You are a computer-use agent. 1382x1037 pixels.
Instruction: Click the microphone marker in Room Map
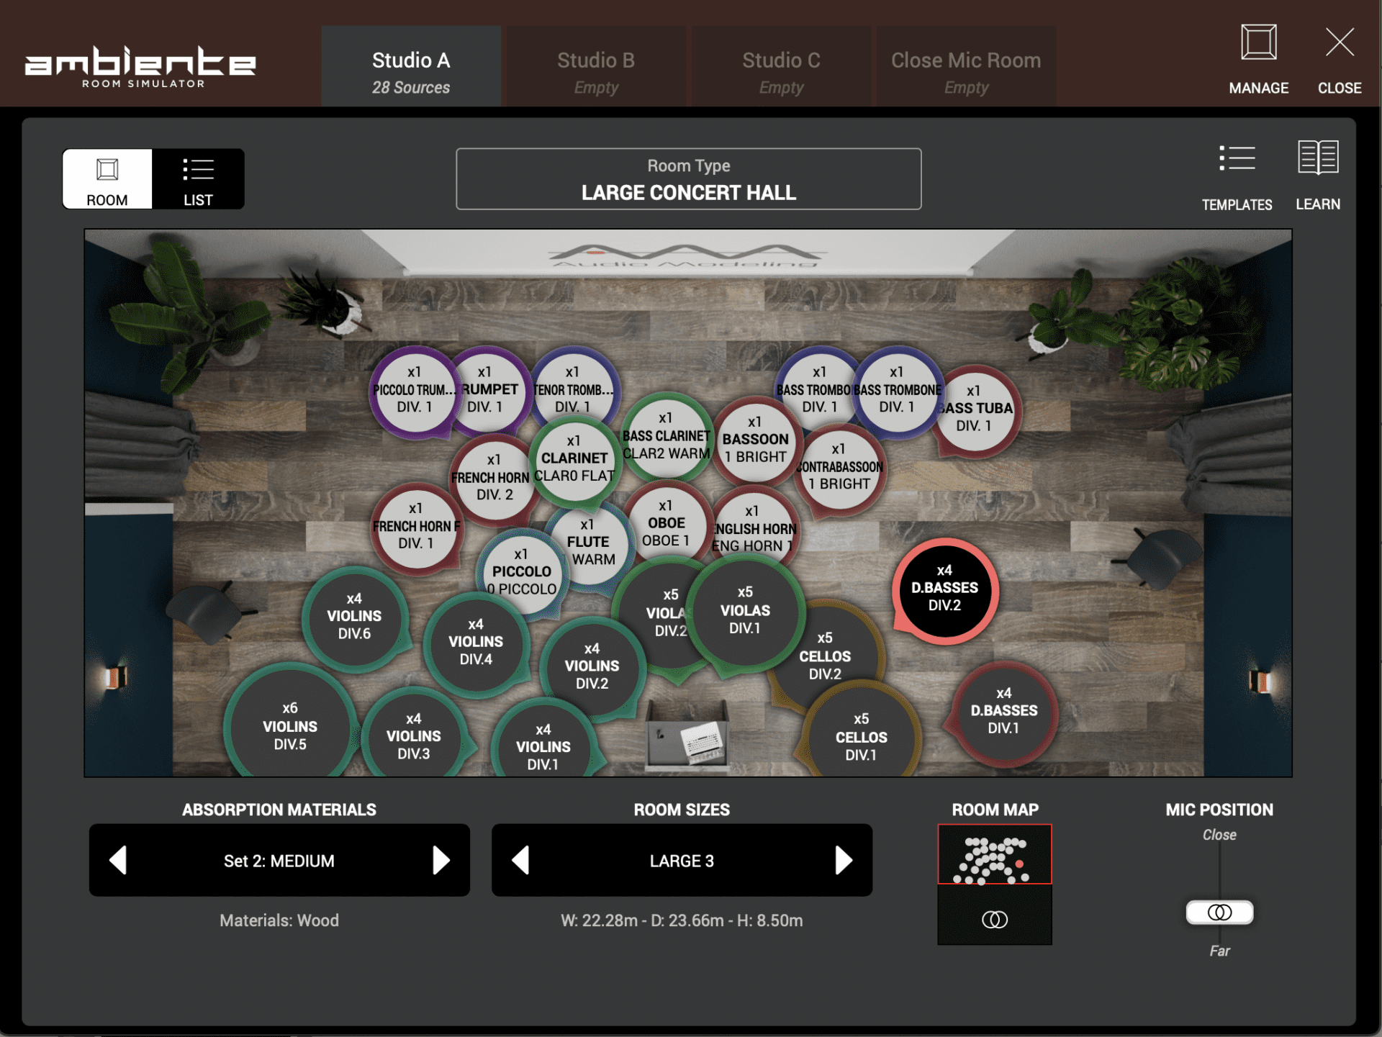pos(995,919)
